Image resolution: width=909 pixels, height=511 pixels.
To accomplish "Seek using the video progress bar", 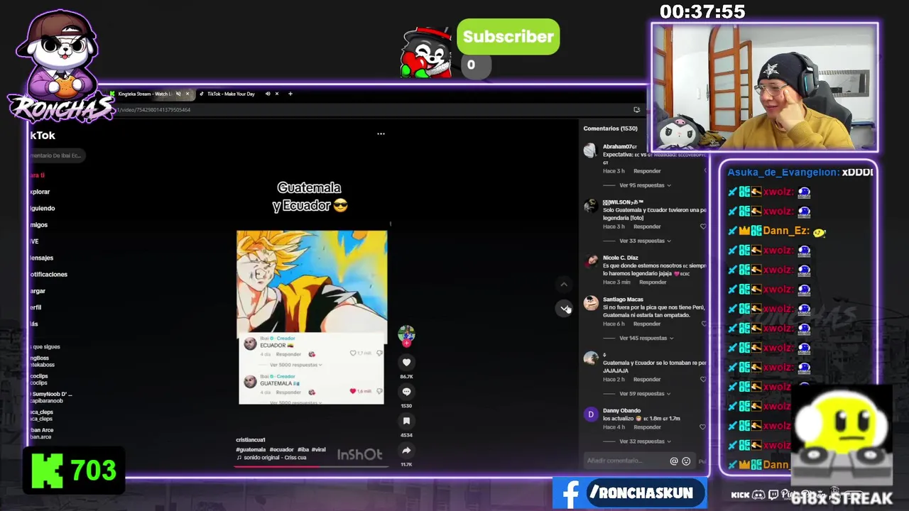I will [312, 466].
